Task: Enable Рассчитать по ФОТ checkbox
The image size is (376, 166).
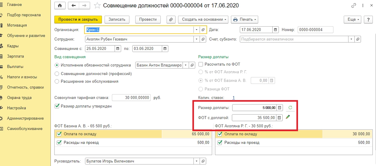Action: point(201,64)
